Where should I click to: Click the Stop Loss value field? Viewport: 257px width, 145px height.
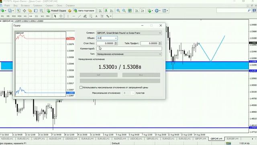pyautogui.click(x=105, y=43)
